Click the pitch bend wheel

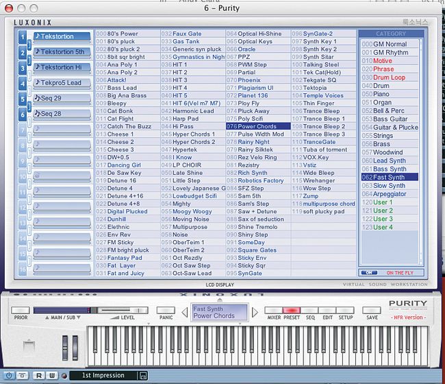(65, 348)
